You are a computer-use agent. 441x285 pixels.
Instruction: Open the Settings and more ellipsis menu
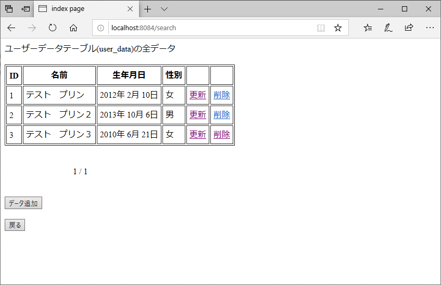point(430,28)
